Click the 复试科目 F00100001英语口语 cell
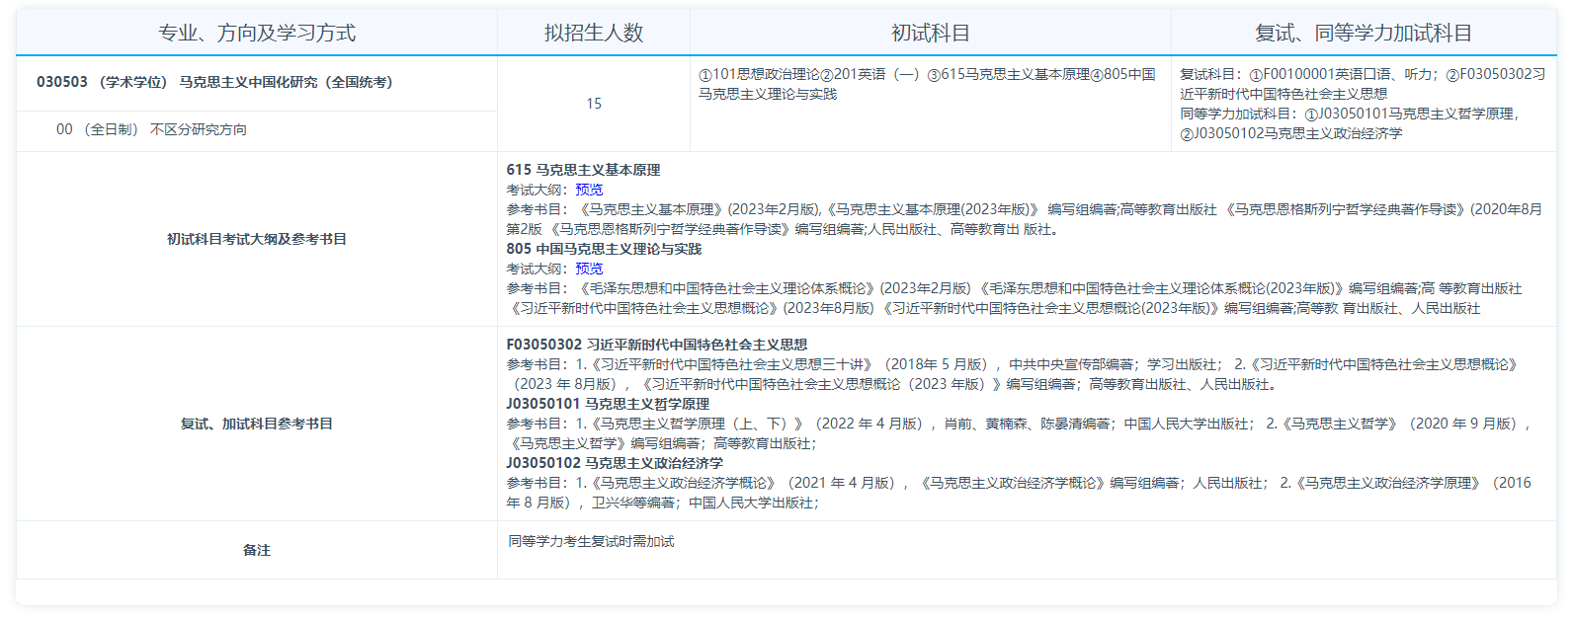The width and height of the screenshot is (1573, 620). (x=1364, y=104)
